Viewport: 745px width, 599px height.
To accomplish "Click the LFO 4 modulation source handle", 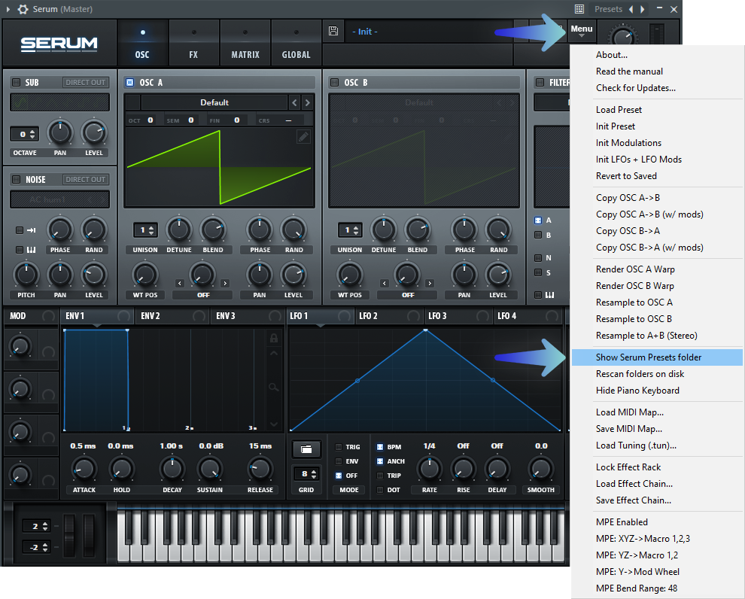I will tap(552, 316).
